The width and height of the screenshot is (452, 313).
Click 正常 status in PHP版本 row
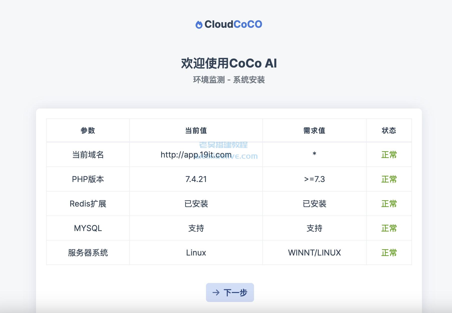coord(389,179)
